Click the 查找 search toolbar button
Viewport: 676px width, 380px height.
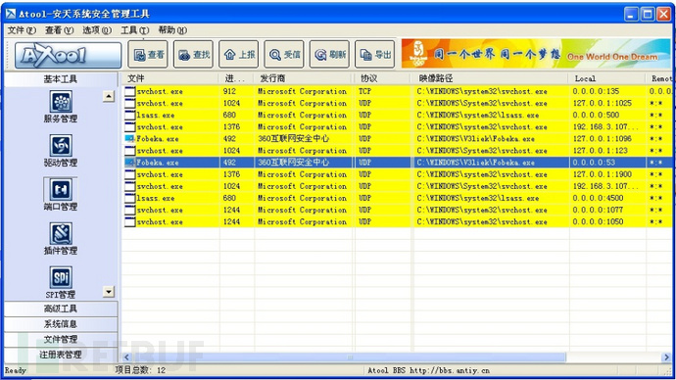click(x=193, y=54)
